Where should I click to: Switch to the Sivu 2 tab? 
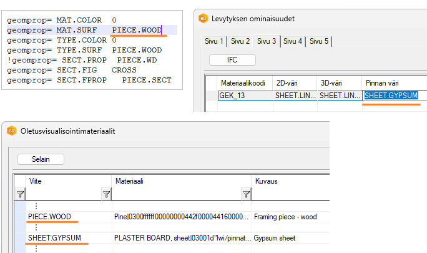[240, 41]
